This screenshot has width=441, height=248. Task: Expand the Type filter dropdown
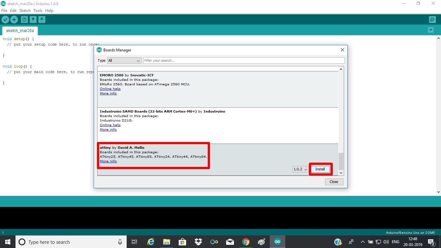coord(124,60)
